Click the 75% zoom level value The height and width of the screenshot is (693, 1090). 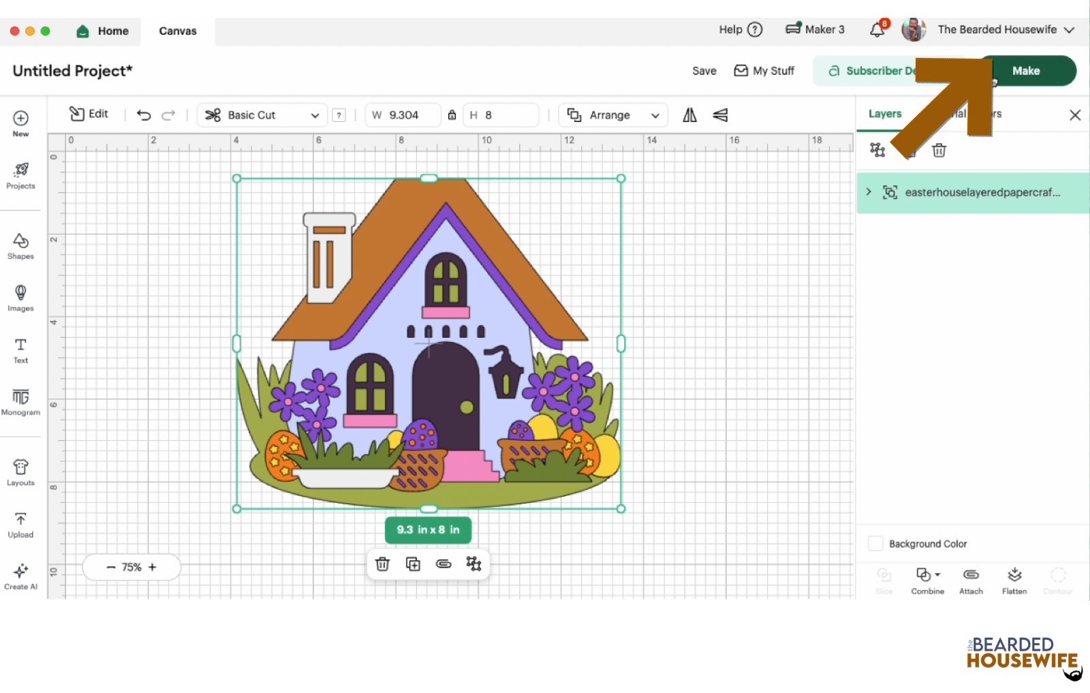click(x=131, y=567)
